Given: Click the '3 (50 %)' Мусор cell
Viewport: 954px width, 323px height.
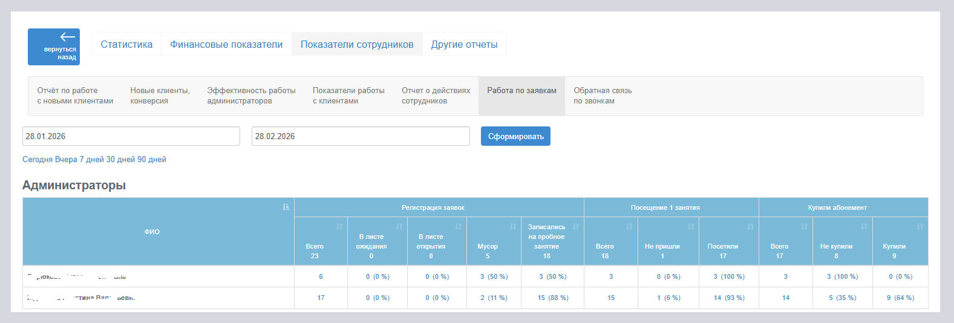Looking at the screenshot, I should (494, 276).
